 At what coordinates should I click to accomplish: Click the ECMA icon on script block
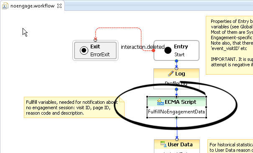161,102
